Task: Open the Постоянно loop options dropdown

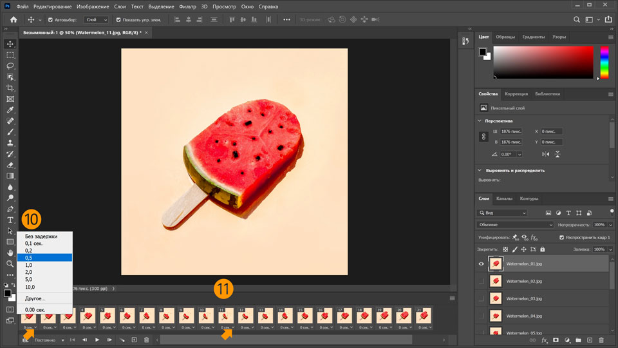Action: click(50, 340)
